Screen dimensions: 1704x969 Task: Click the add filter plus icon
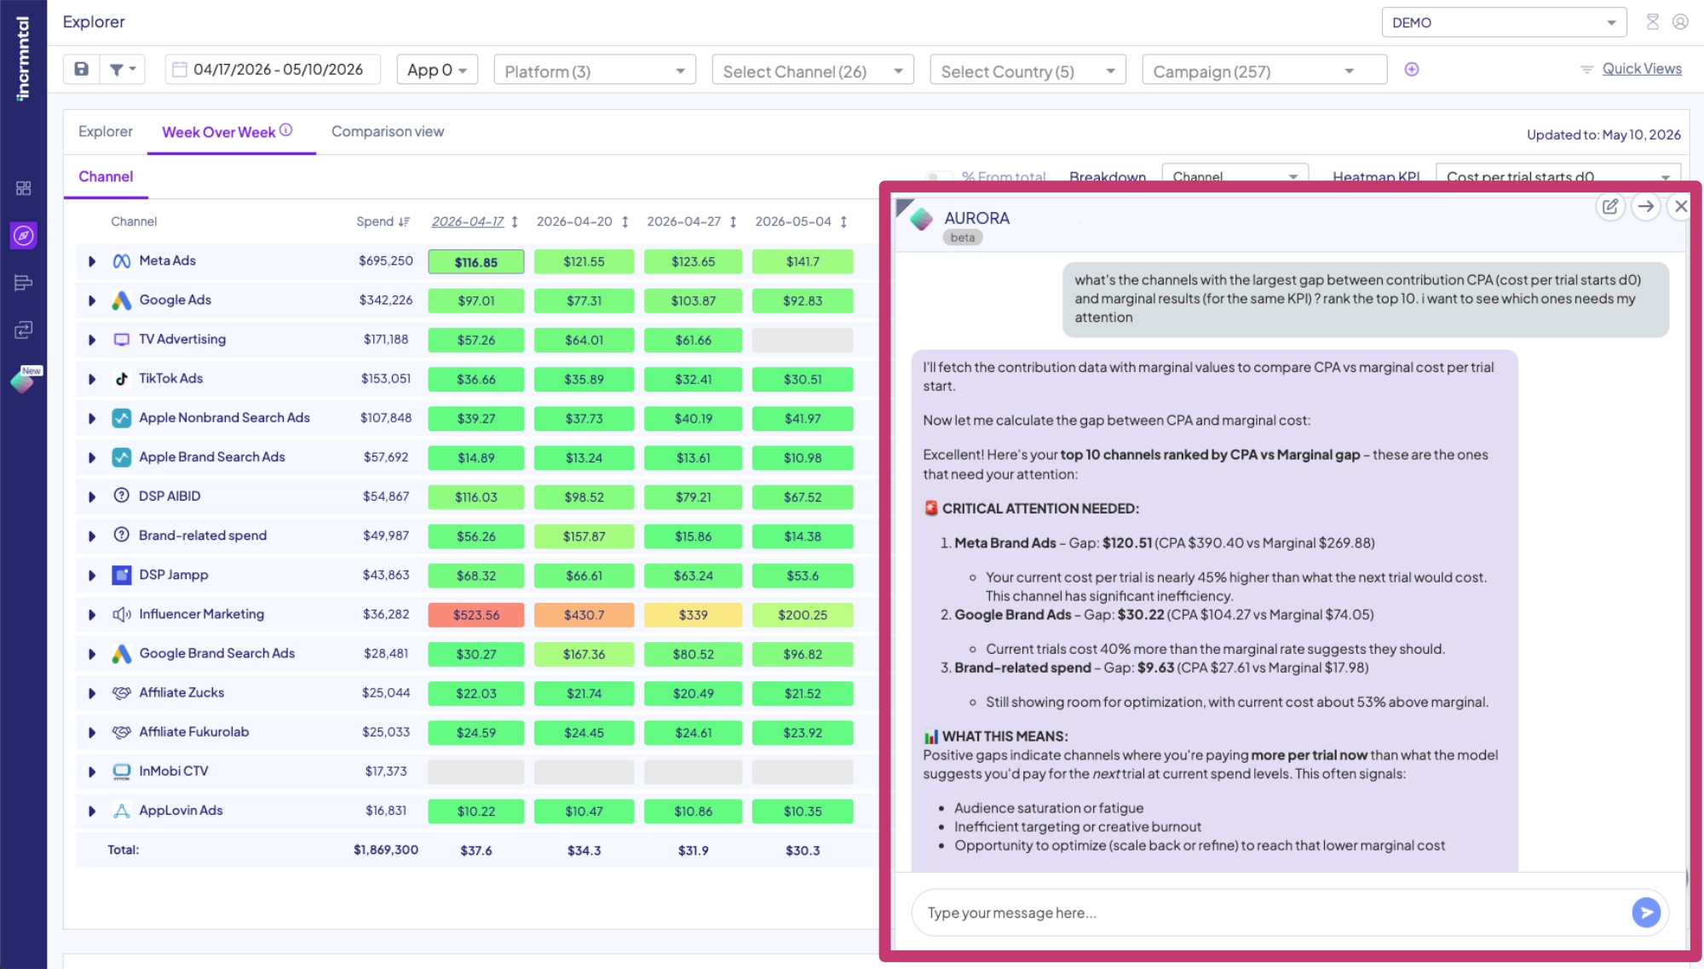(x=1412, y=70)
